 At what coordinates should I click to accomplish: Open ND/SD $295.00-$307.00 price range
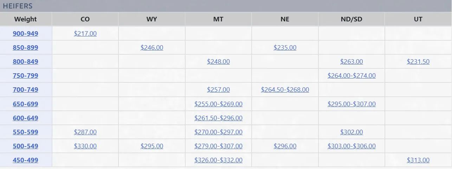pos(351,104)
